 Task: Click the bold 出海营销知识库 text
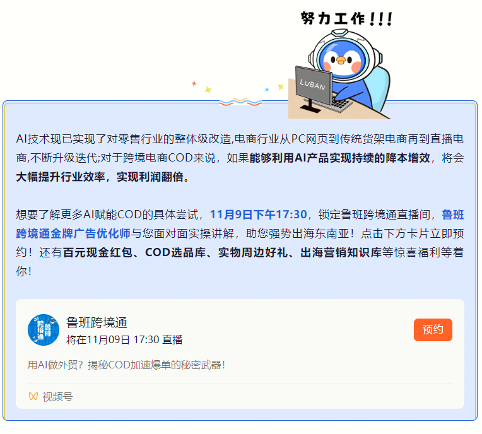coord(341,253)
